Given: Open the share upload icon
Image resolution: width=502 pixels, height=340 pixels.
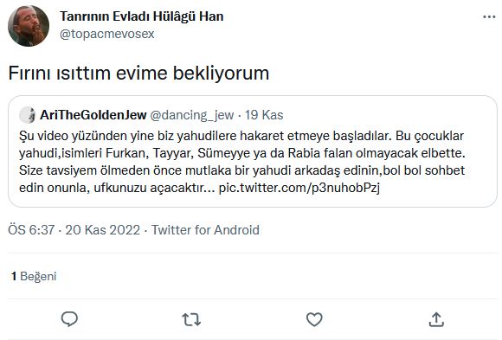Looking at the screenshot, I should tap(436, 319).
